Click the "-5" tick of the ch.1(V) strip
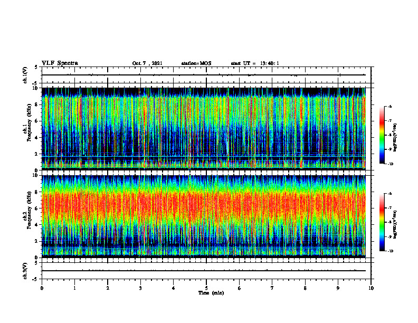 coord(36,83)
